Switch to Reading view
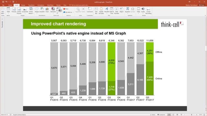207x116 pixels. 177,115
